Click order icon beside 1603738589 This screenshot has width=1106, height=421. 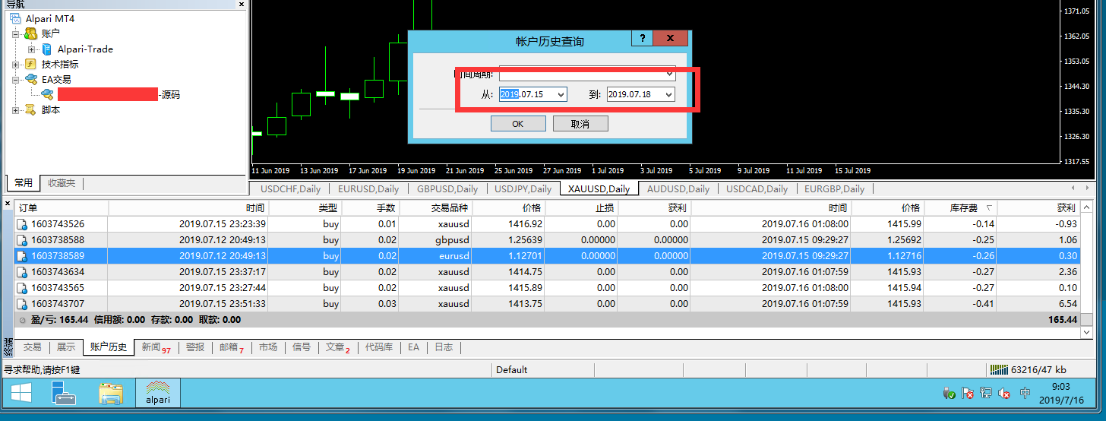23,256
